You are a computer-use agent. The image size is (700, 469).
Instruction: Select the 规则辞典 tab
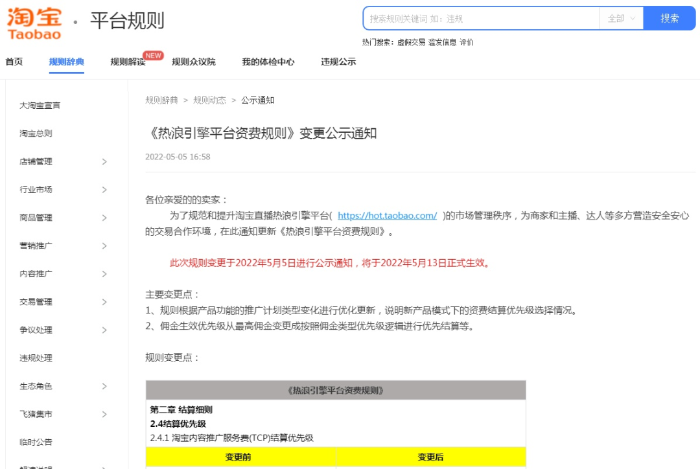point(67,62)
